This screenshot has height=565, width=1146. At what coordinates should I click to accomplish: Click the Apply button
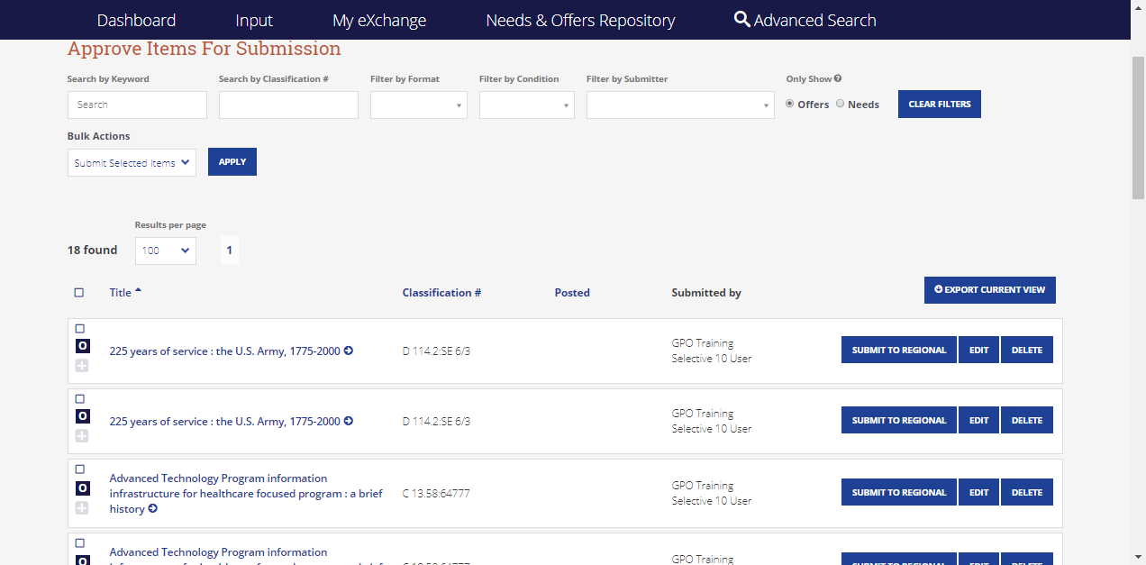[232, 161]
